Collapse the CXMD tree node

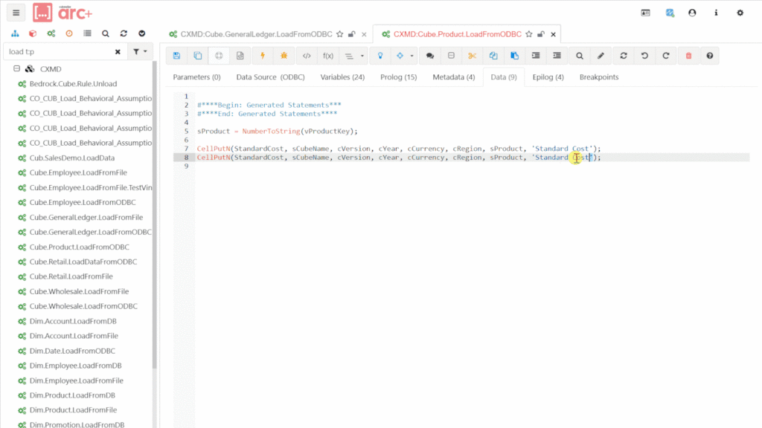[16, 69]
